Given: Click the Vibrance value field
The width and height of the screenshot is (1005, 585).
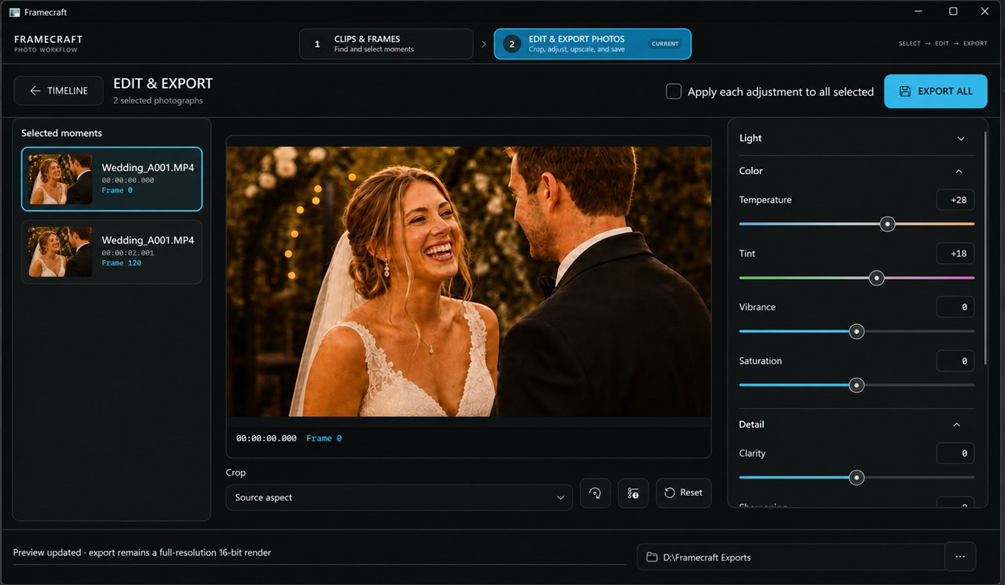Looking at the screenshot, I should pyautogui.click(x=955, y=307).
